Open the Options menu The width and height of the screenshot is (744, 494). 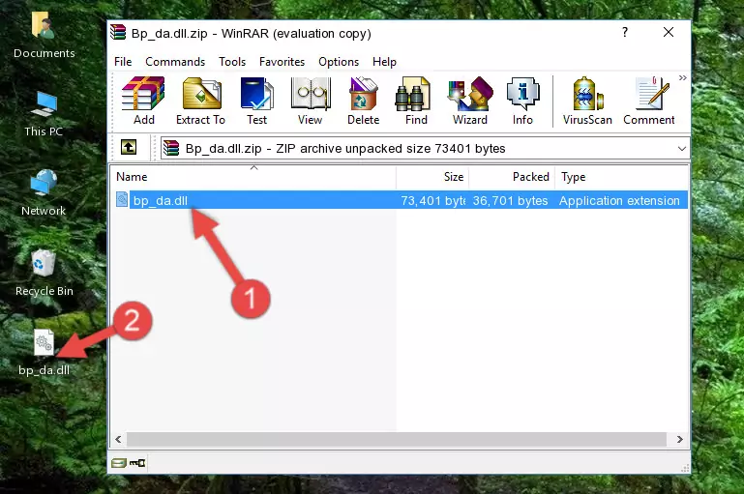[339, 62]
